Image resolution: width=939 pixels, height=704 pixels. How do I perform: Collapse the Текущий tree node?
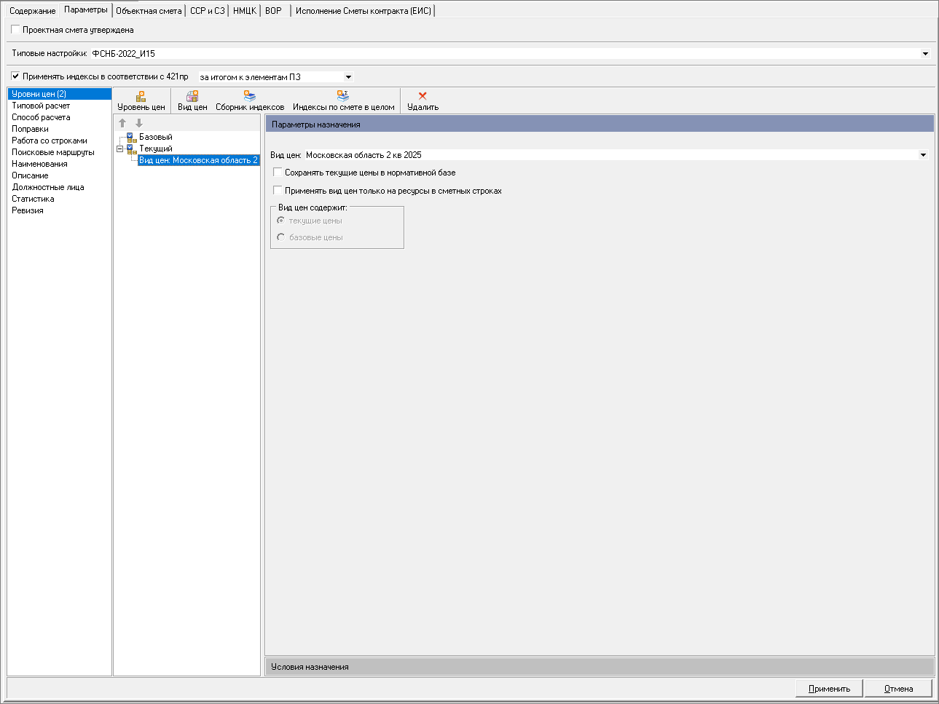[x=119, y=149]
